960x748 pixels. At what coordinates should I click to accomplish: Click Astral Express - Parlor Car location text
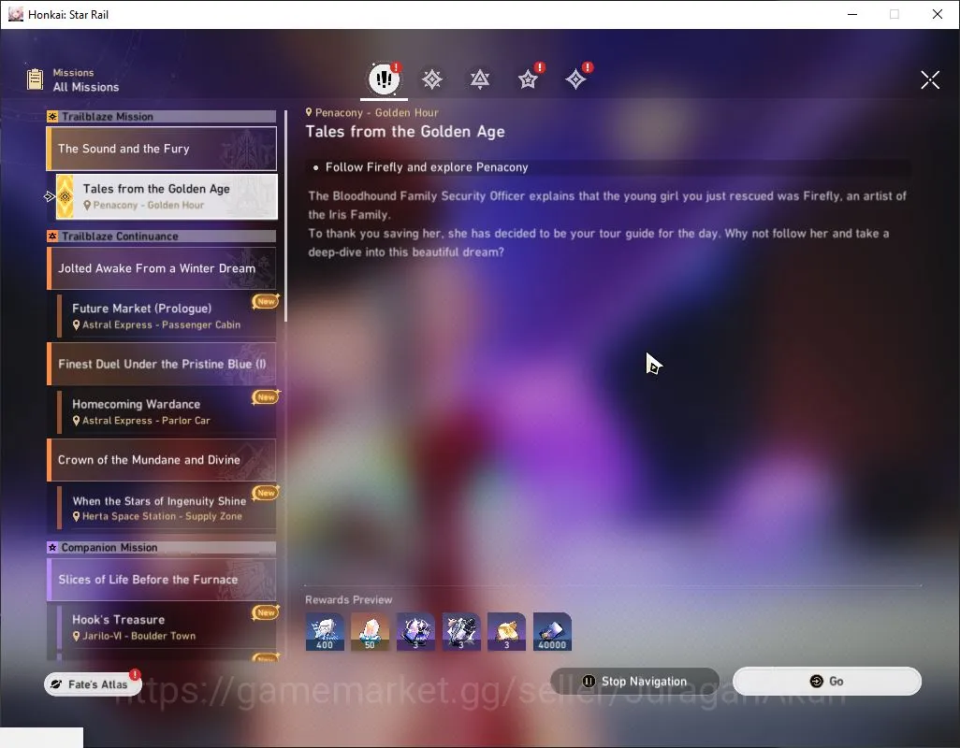(x=146, y=421)
